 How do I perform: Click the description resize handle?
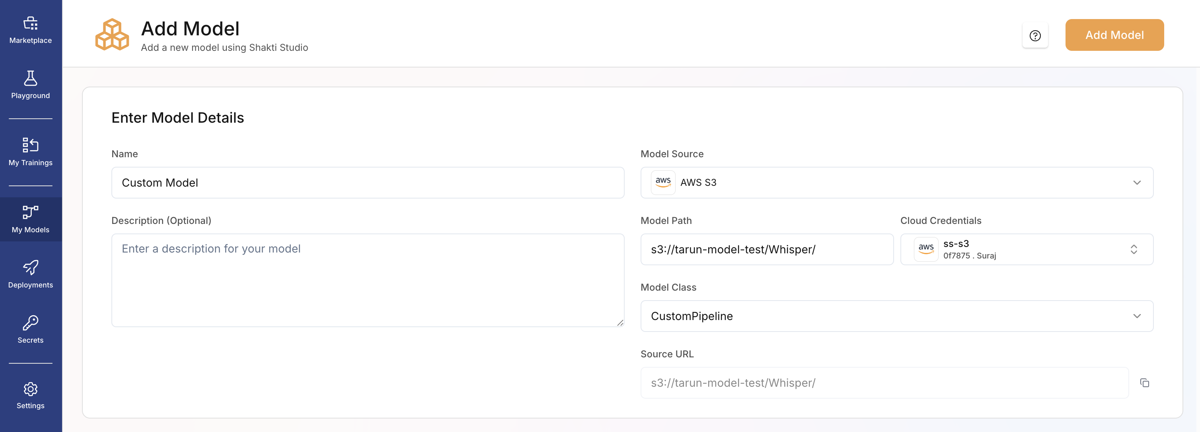[x=620, y=323]
